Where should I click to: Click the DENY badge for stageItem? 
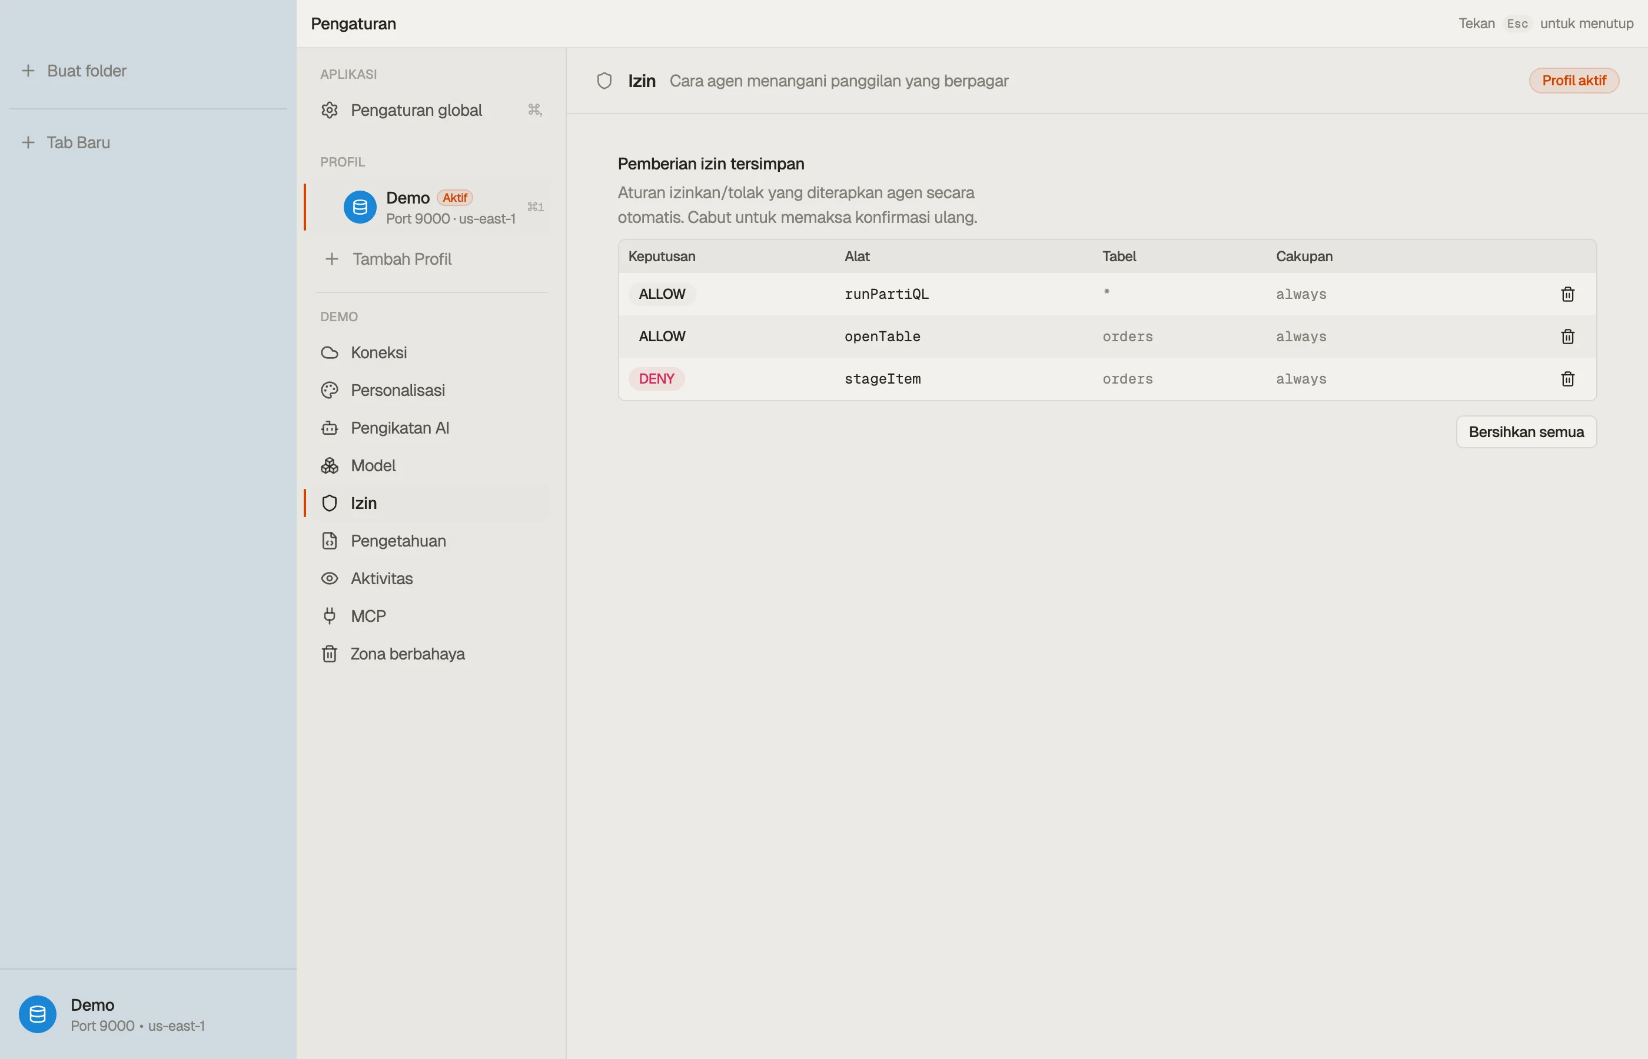pyautogui.click(x=656, y=379)
